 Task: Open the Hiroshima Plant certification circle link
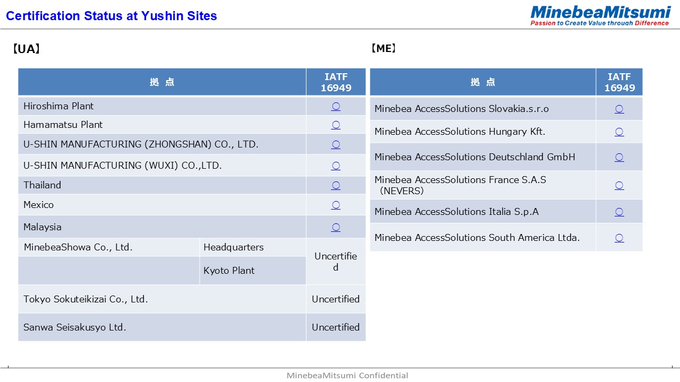(x=336, y=106)
